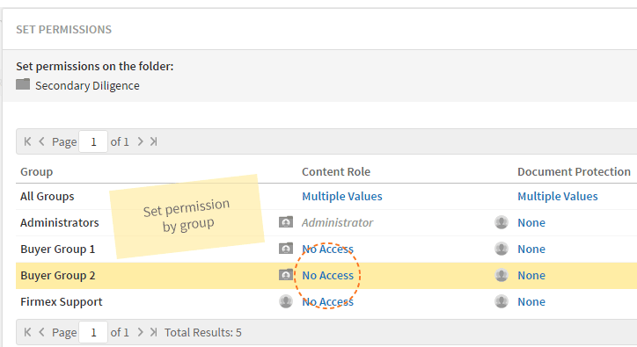The height and width of the screenshot is (347, 637).
Task: Click Buyer Group 1 document protection user icon
Action: pos(502,249)
